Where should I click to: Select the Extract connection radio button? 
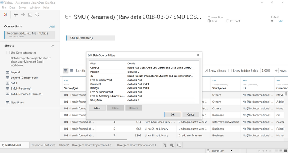(228, 21)
